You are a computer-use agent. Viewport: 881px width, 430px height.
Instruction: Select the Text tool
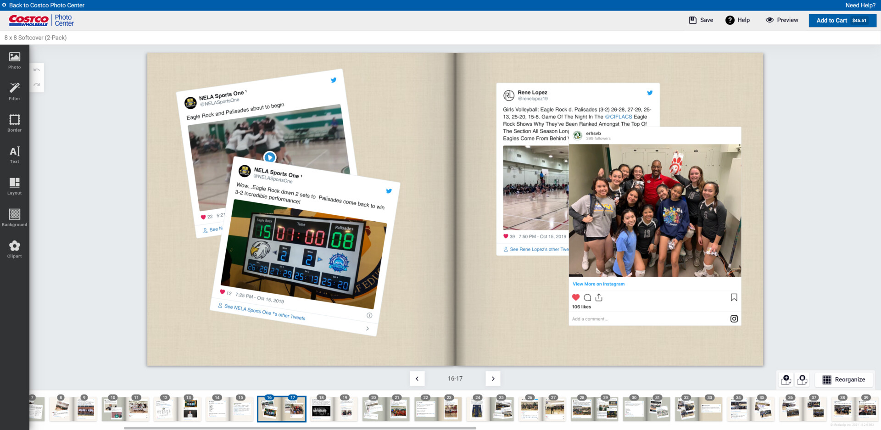coord(15,155)
